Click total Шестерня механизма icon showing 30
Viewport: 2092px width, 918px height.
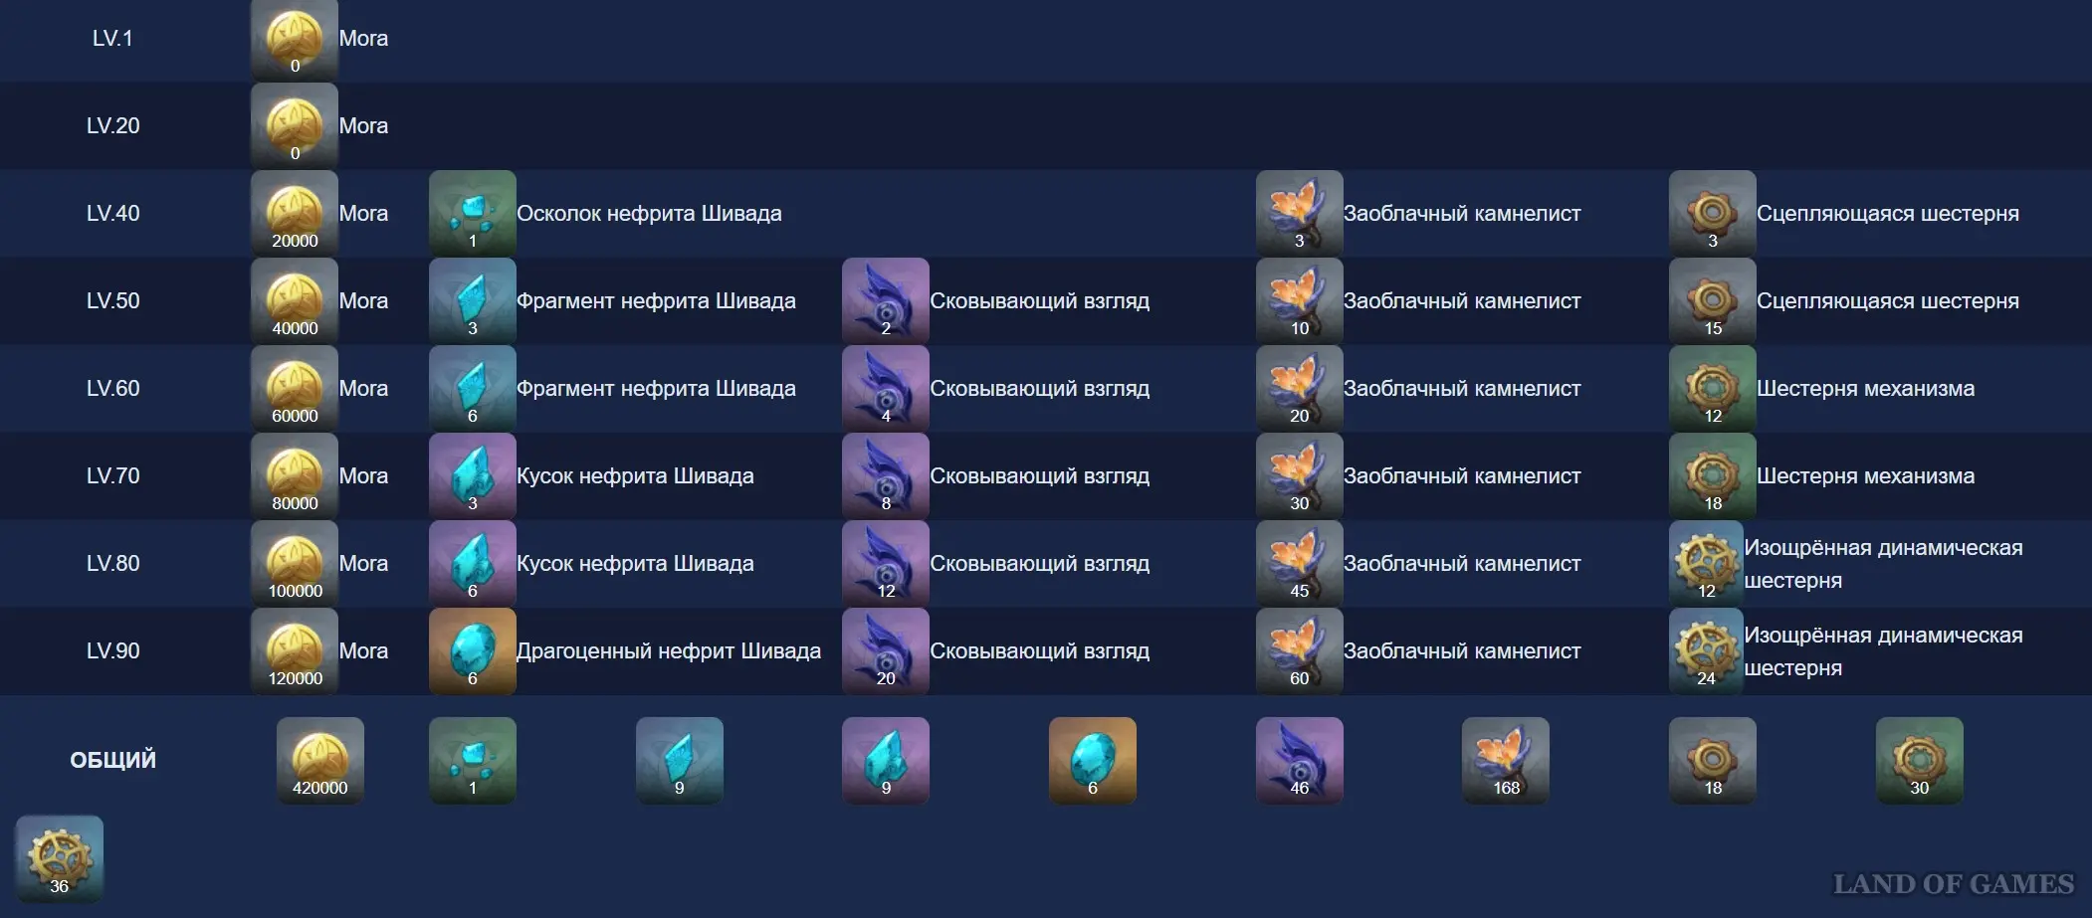pos(1920,761)
